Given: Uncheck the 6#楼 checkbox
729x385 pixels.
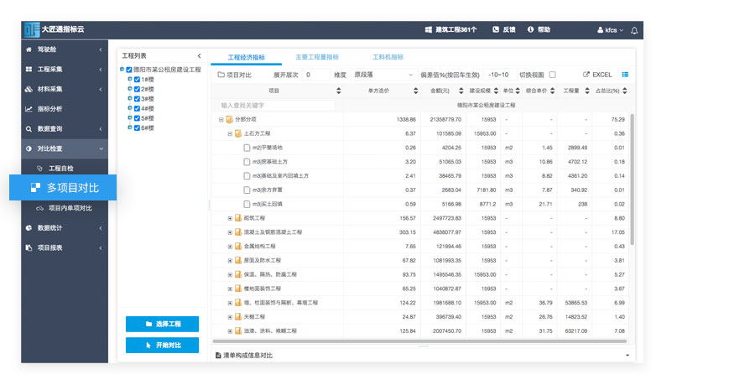Looking at the screenshot, I should tap(137, 127).
